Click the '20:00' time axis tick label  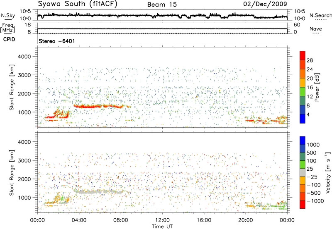coord(246,220)
